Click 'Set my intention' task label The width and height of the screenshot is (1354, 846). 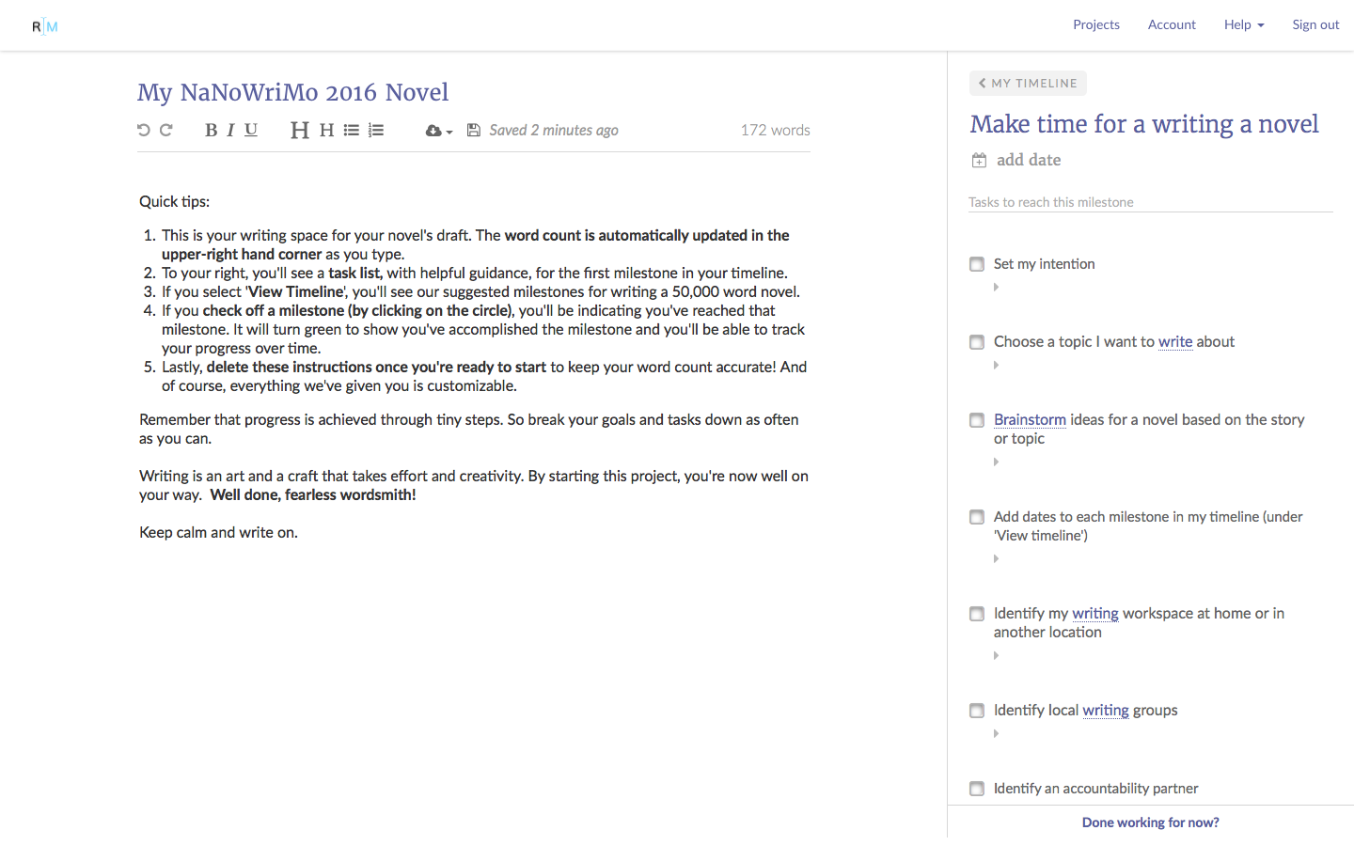(x=1045, y=264)
